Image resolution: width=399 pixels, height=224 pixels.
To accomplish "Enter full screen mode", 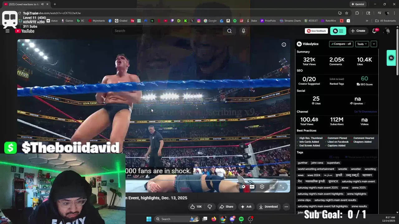I will click(282, 187).
